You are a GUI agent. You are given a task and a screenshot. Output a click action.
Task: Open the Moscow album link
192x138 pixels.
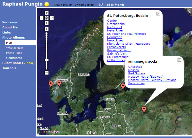click(x=134, y=70)
